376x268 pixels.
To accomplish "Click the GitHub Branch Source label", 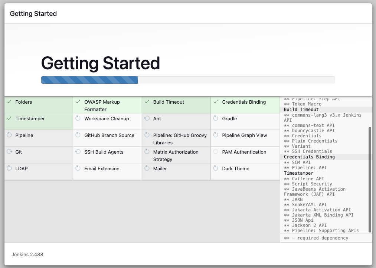I will click(109, 135).
